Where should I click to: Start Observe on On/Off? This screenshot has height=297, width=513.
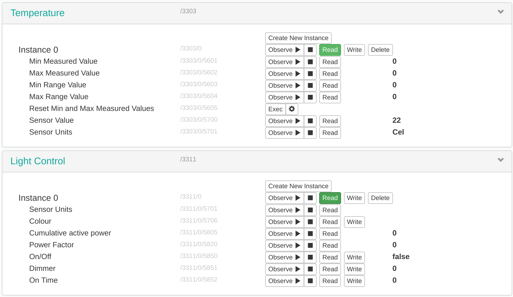285,257
